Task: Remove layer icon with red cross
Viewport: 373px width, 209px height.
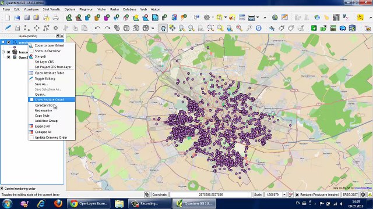Action: tap(145, 17)
